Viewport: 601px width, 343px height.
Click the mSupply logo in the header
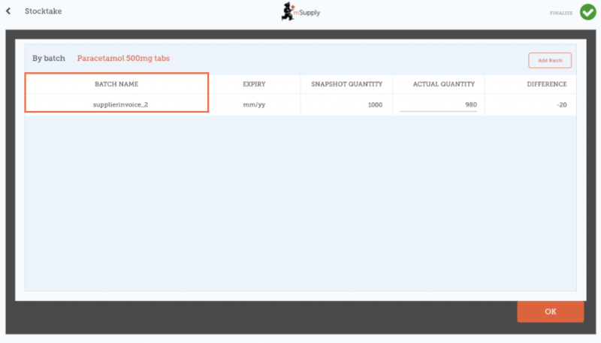pos(300,11)
